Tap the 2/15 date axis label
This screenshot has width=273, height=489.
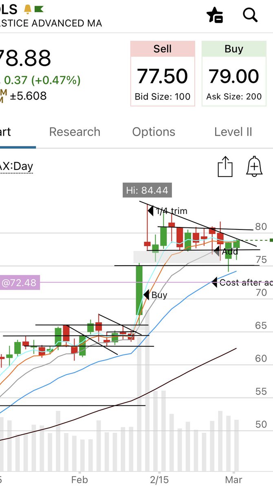[x=159, y=480]
